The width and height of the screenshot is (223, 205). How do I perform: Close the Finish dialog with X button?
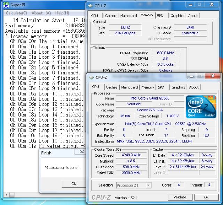coord(82,151)
